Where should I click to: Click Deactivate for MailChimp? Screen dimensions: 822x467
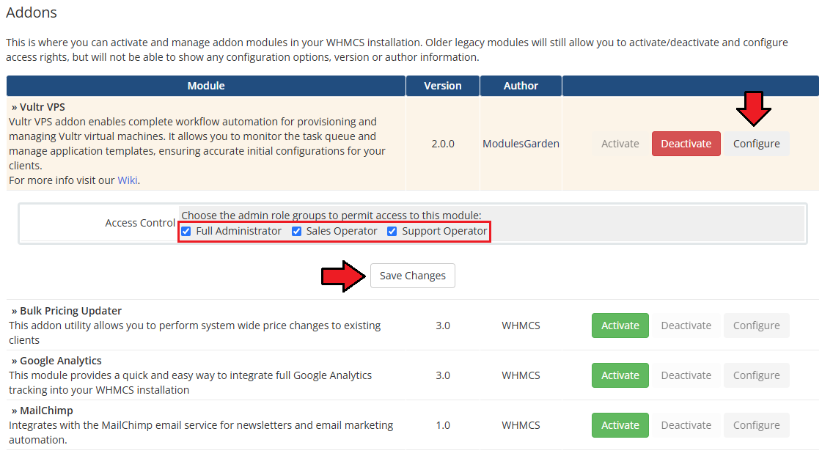[x=686, y=425]
